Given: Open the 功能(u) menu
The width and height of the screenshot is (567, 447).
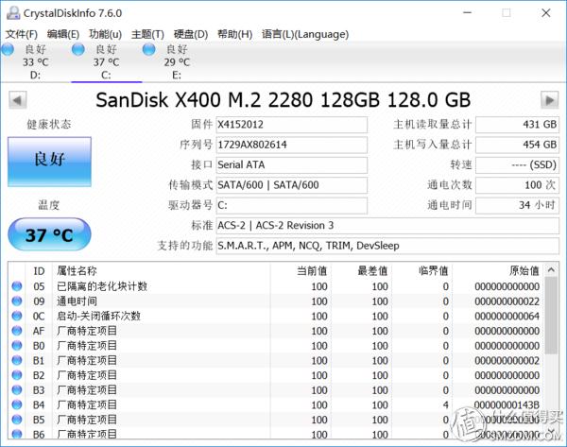Looking at the screenshot, I should coord(105,34).
